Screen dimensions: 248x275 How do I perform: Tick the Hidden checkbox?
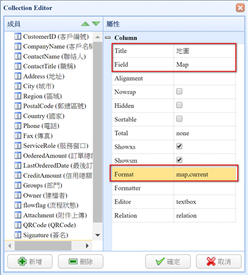coord(179,105)
